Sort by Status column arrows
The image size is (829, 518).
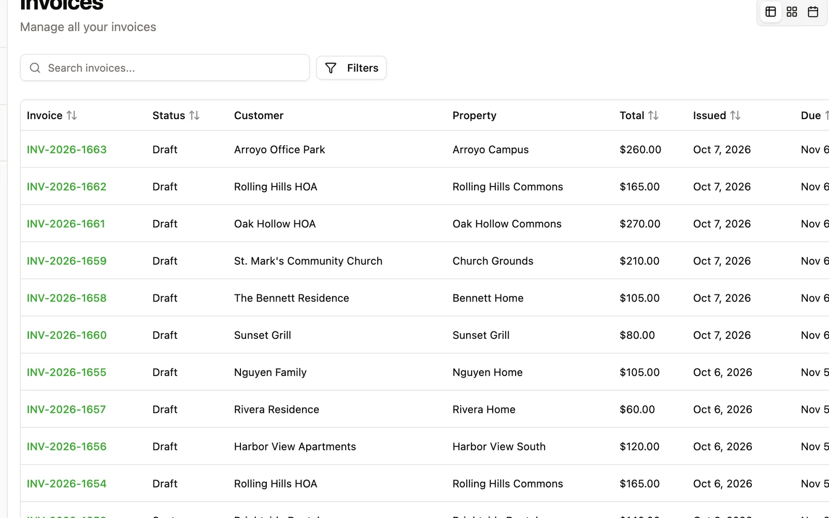click(x=194, y=116)
